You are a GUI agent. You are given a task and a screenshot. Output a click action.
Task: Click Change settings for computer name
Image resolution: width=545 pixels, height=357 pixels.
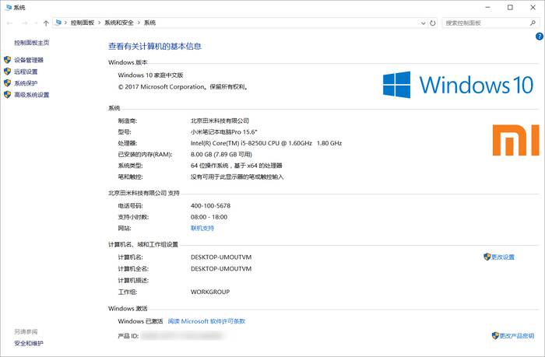[x=503, y=257]
